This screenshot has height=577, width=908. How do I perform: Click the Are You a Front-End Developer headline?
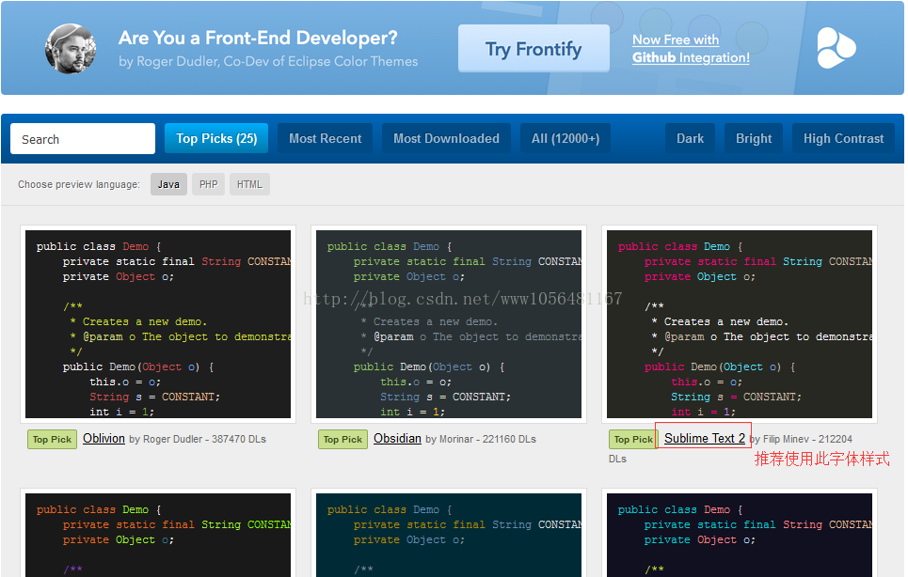coord(258,39)
